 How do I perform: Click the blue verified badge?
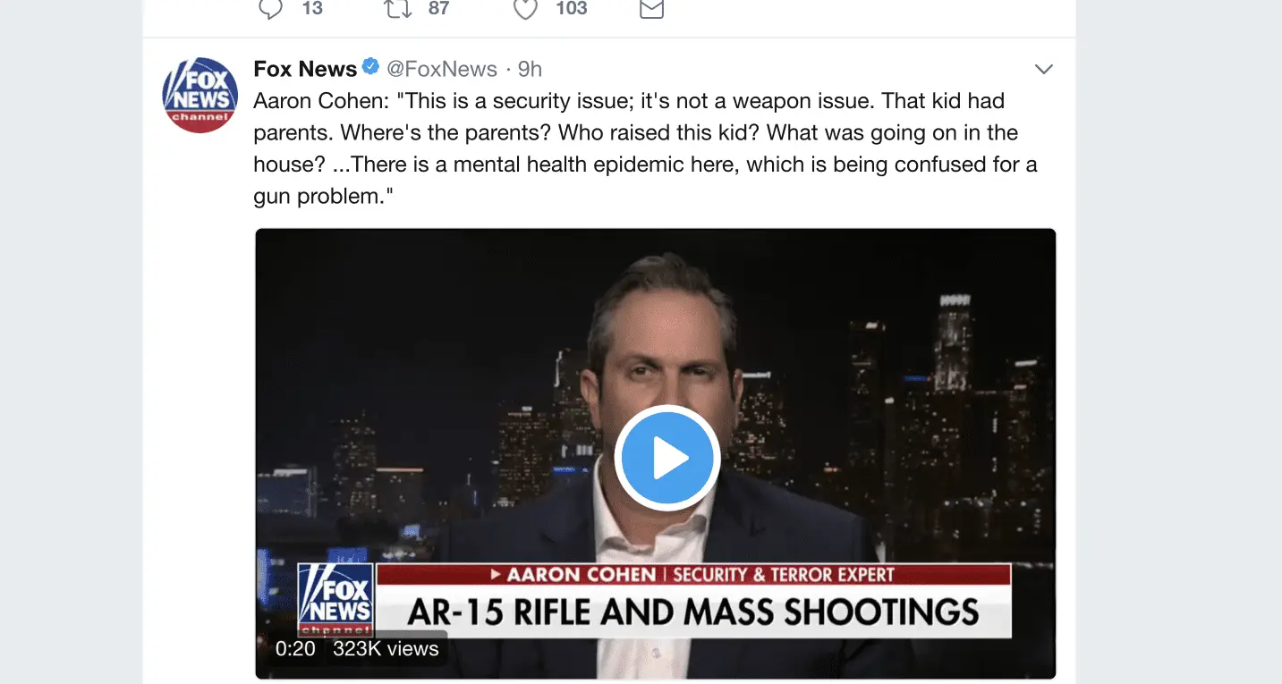(x=370, y=68)
